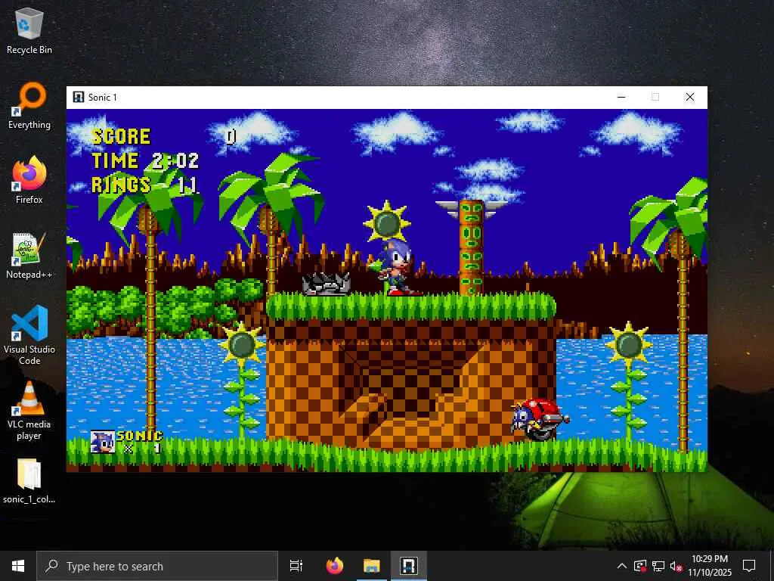
Task: Open File Explorer from the taskbar
Action: tap(372, 566)
